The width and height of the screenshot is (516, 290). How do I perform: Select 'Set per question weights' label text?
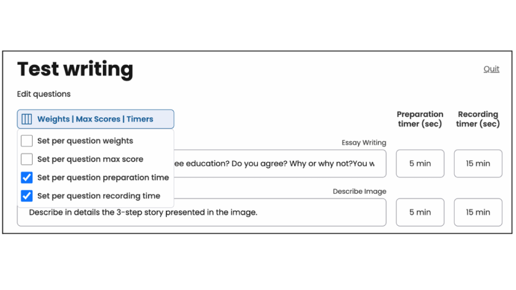pos(85,141)
